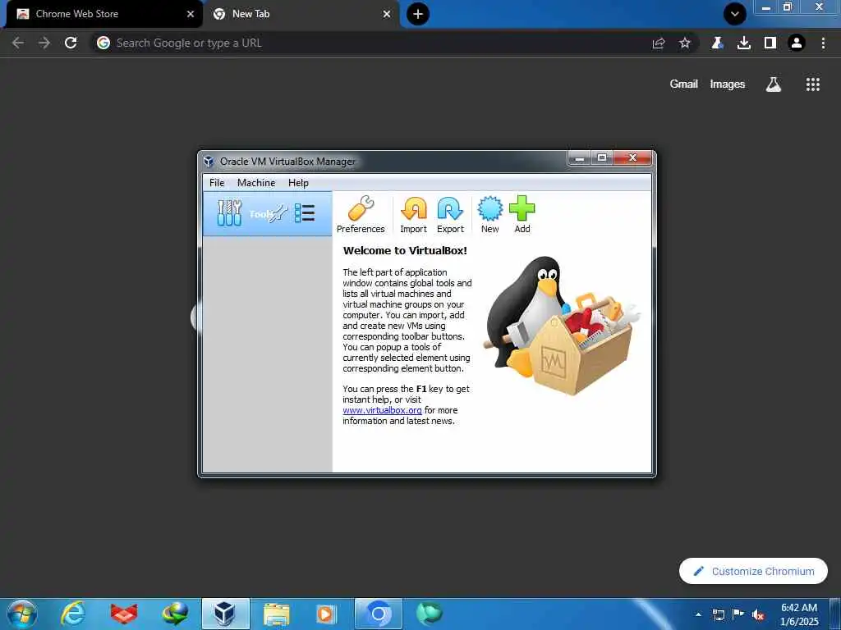841x630 pixels.
Task: Click the Tools pin icon in the sidebar
Action: (x=278, y=214)
